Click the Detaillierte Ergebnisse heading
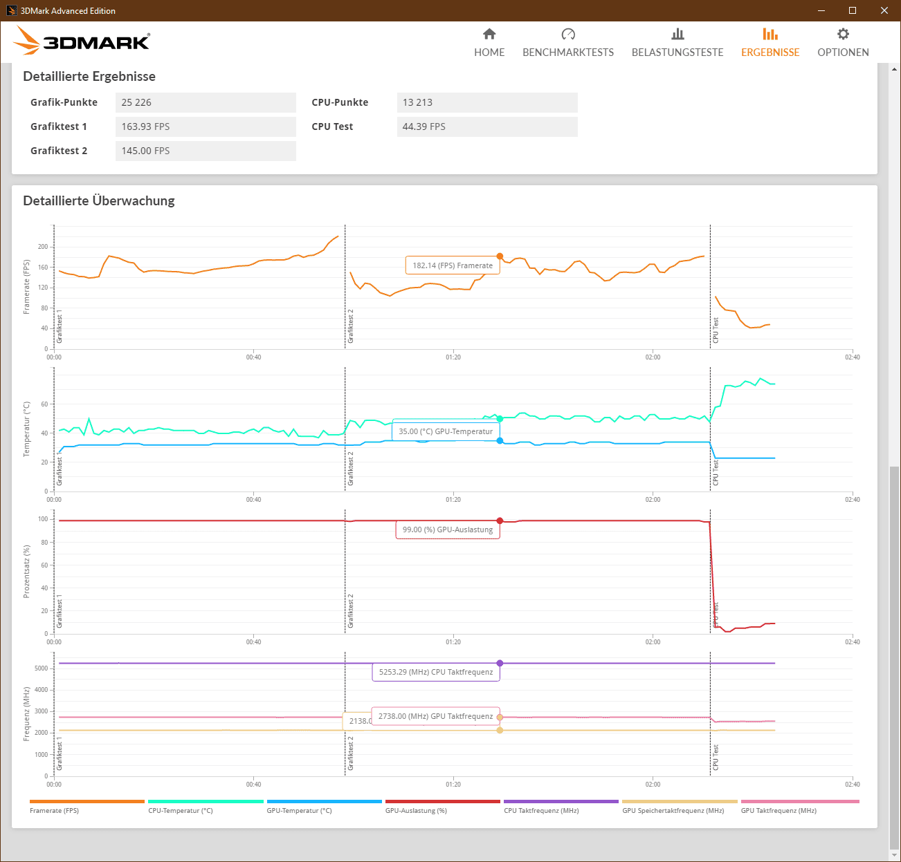 click(x=89, y=76)
